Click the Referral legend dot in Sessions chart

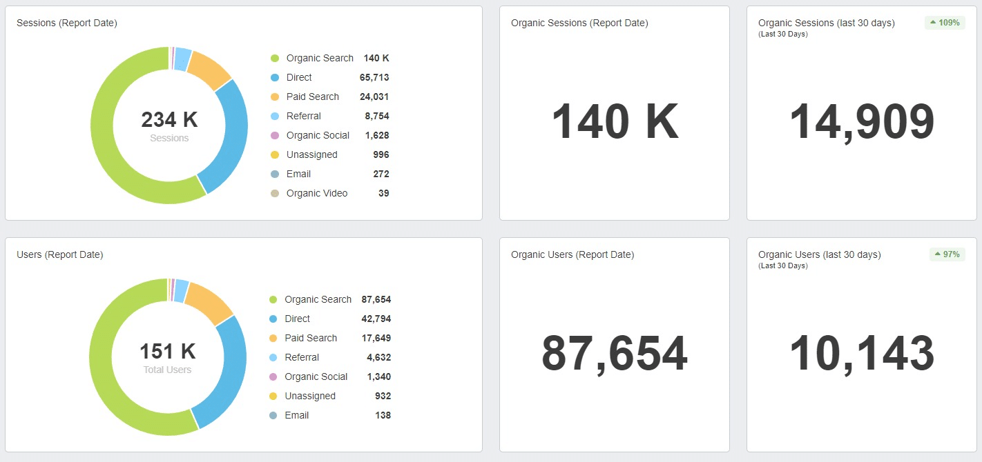(x=275, y=116)
